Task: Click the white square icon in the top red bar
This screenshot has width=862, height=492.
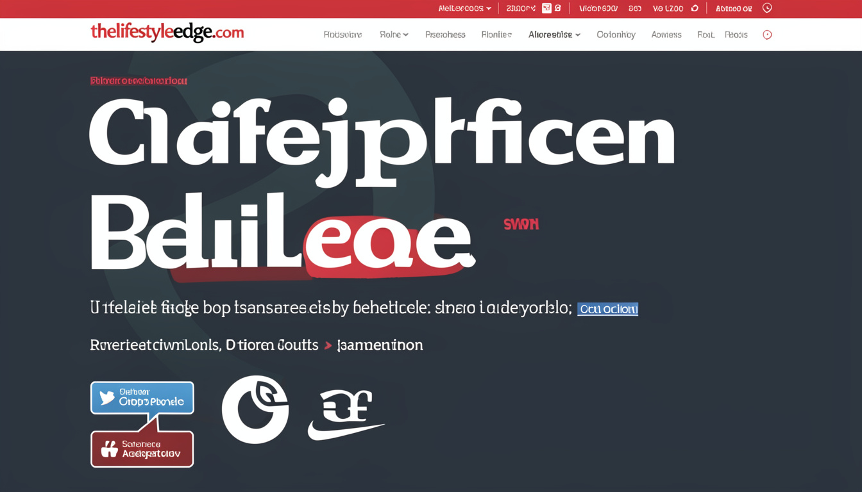Action: click(546, 8)
